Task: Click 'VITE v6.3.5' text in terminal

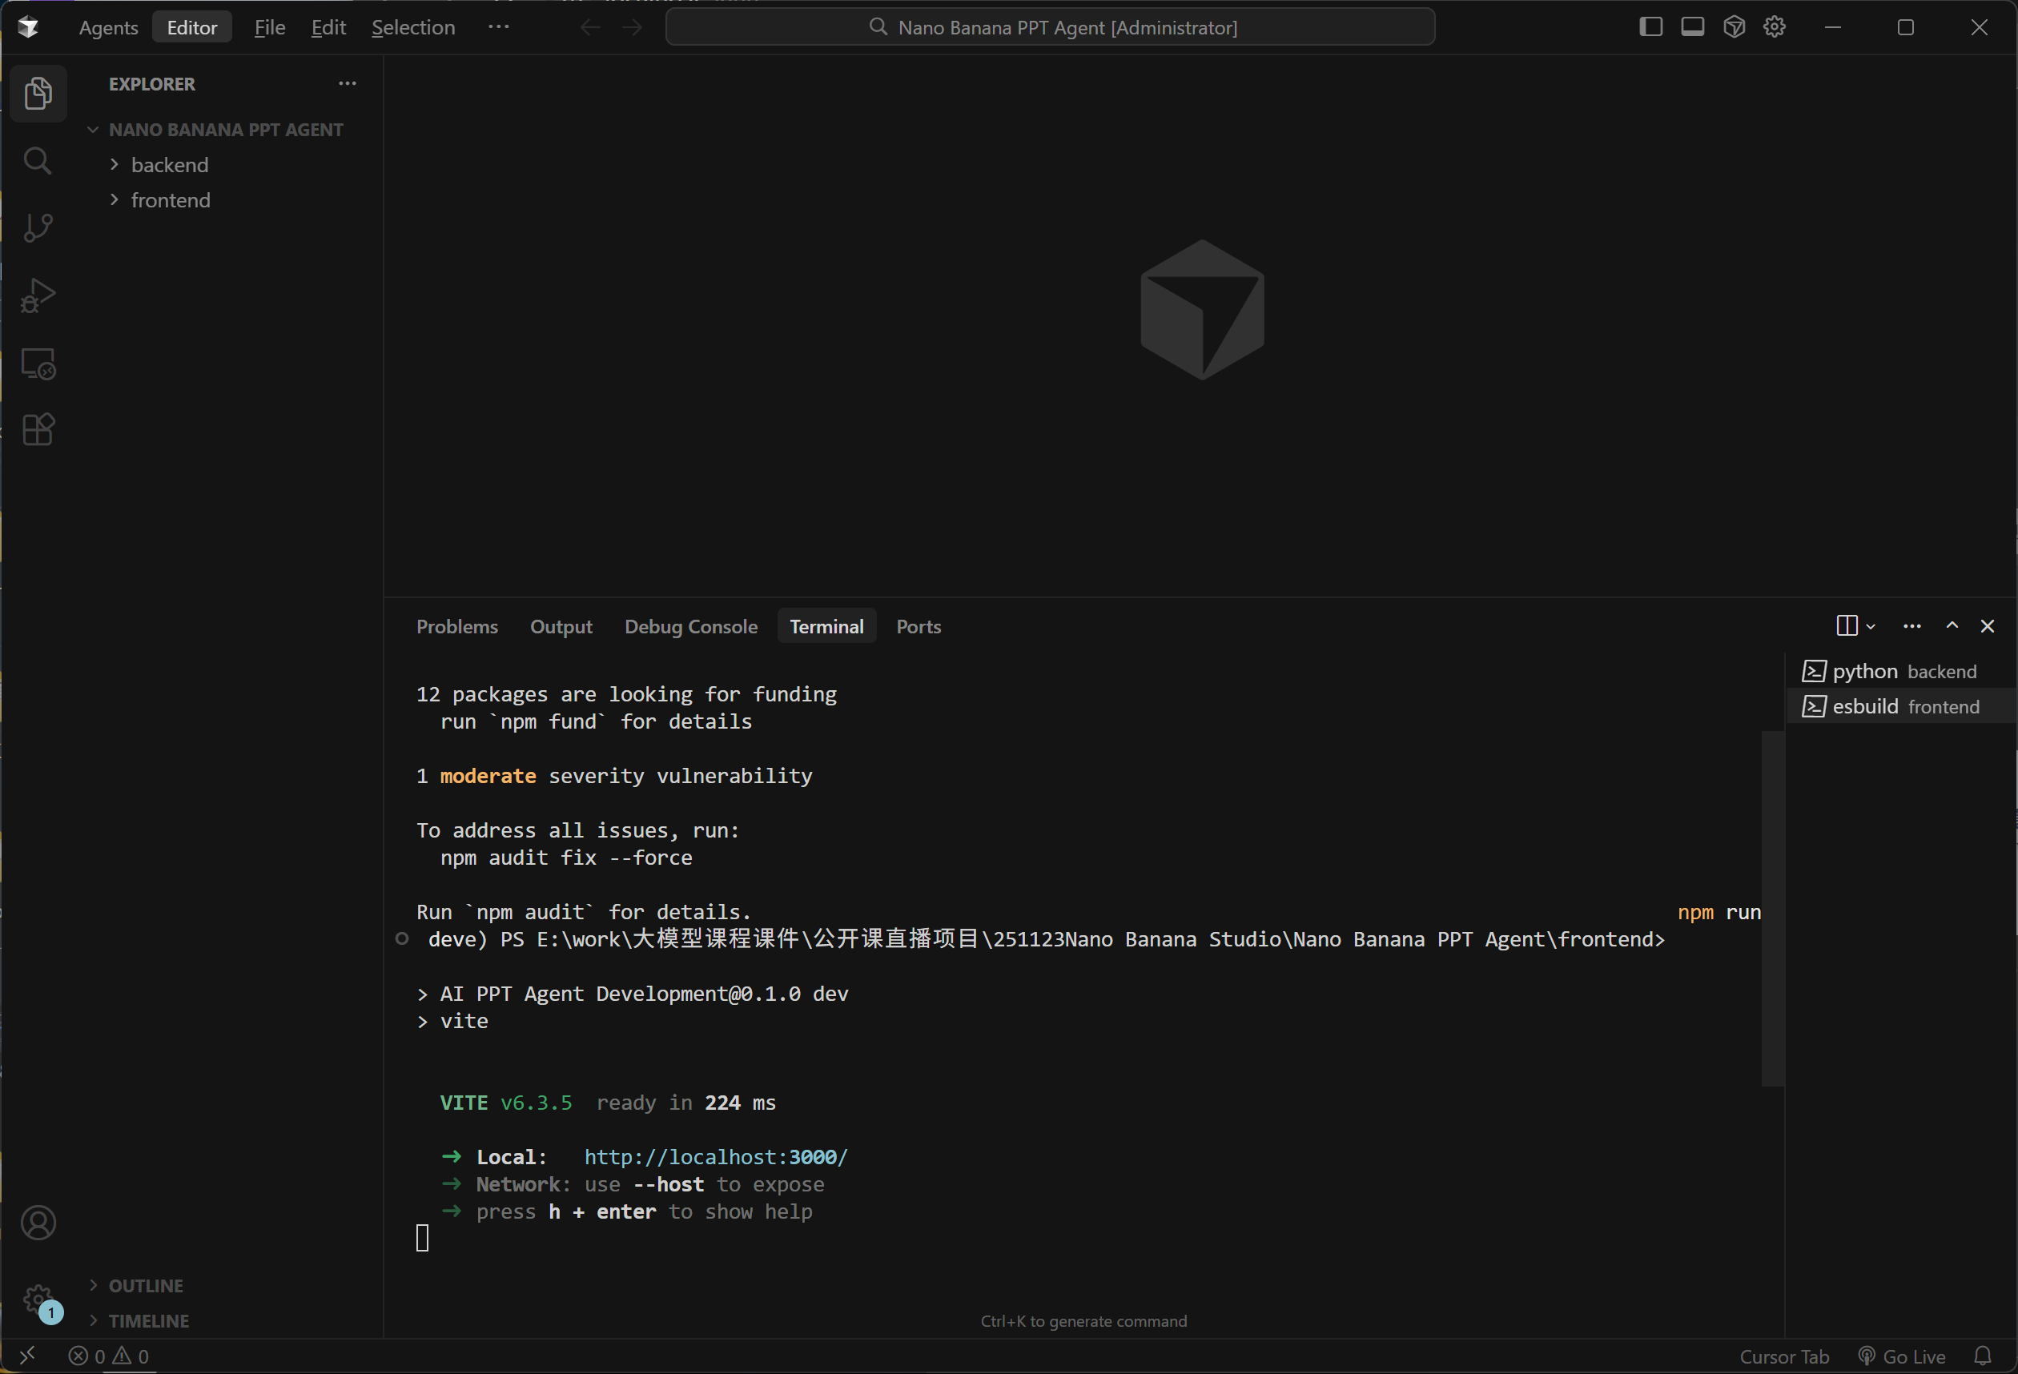Action: click(x=506, y=1103)
